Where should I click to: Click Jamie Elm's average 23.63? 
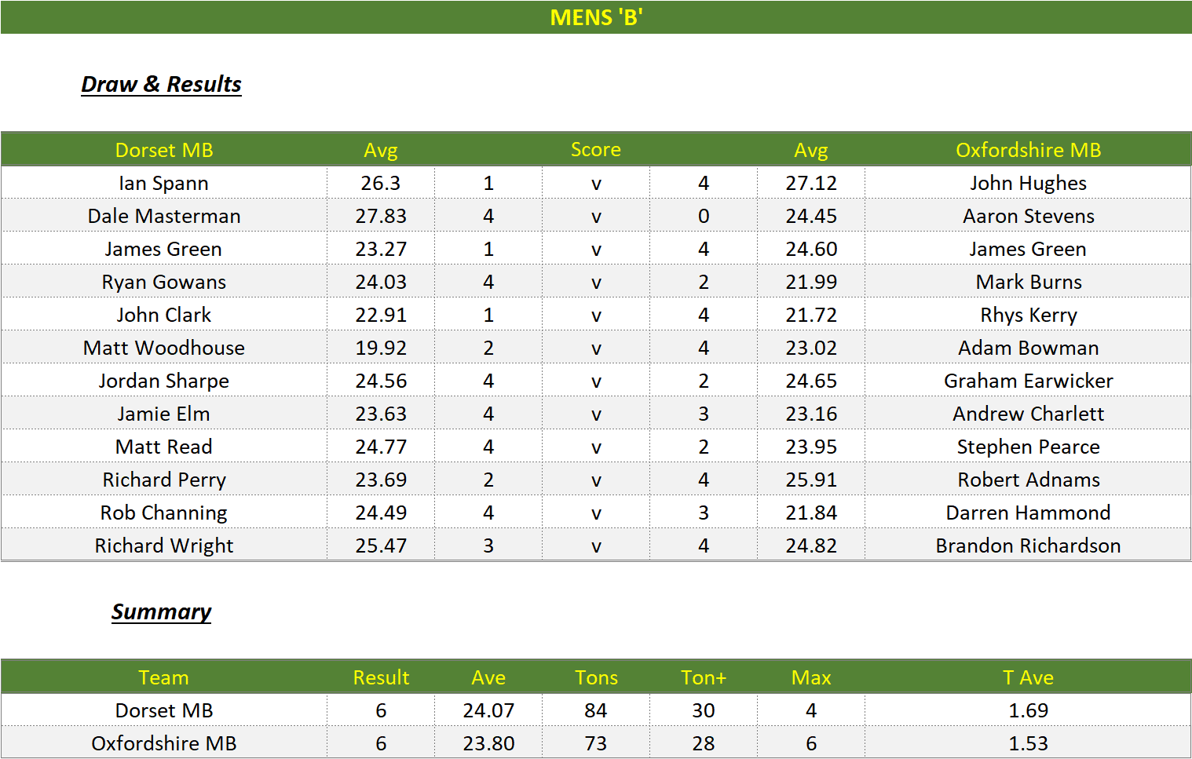[x=381, y=414]
